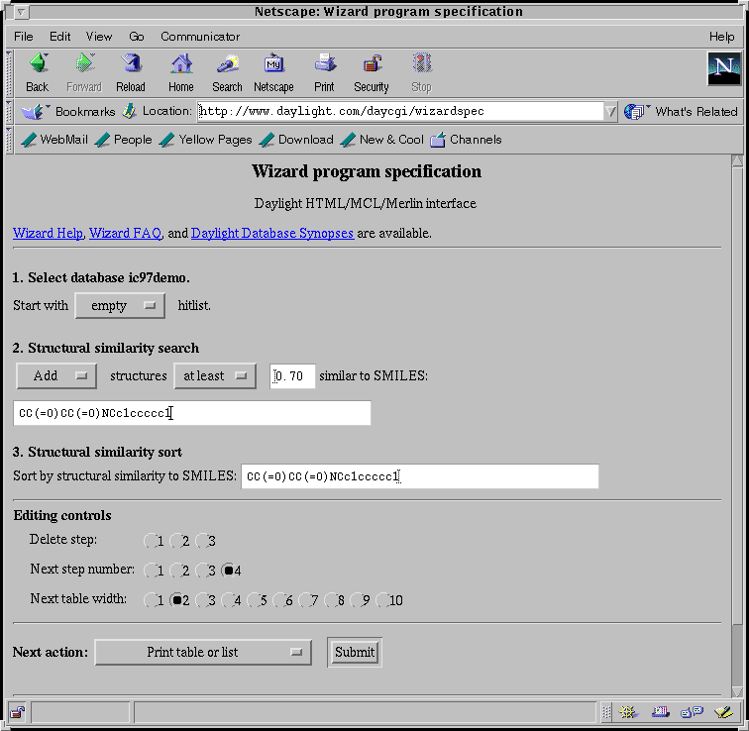Open the View menu
Image resolution: width=749 pixels, height=731 pixels.
point(99,37)
